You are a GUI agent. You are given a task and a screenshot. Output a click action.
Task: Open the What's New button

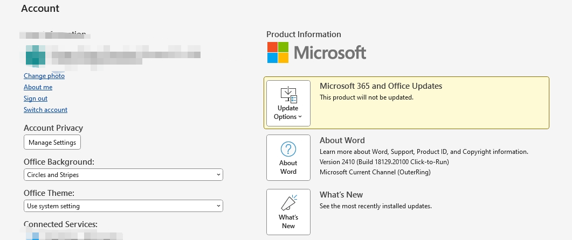tap(288, 212)
